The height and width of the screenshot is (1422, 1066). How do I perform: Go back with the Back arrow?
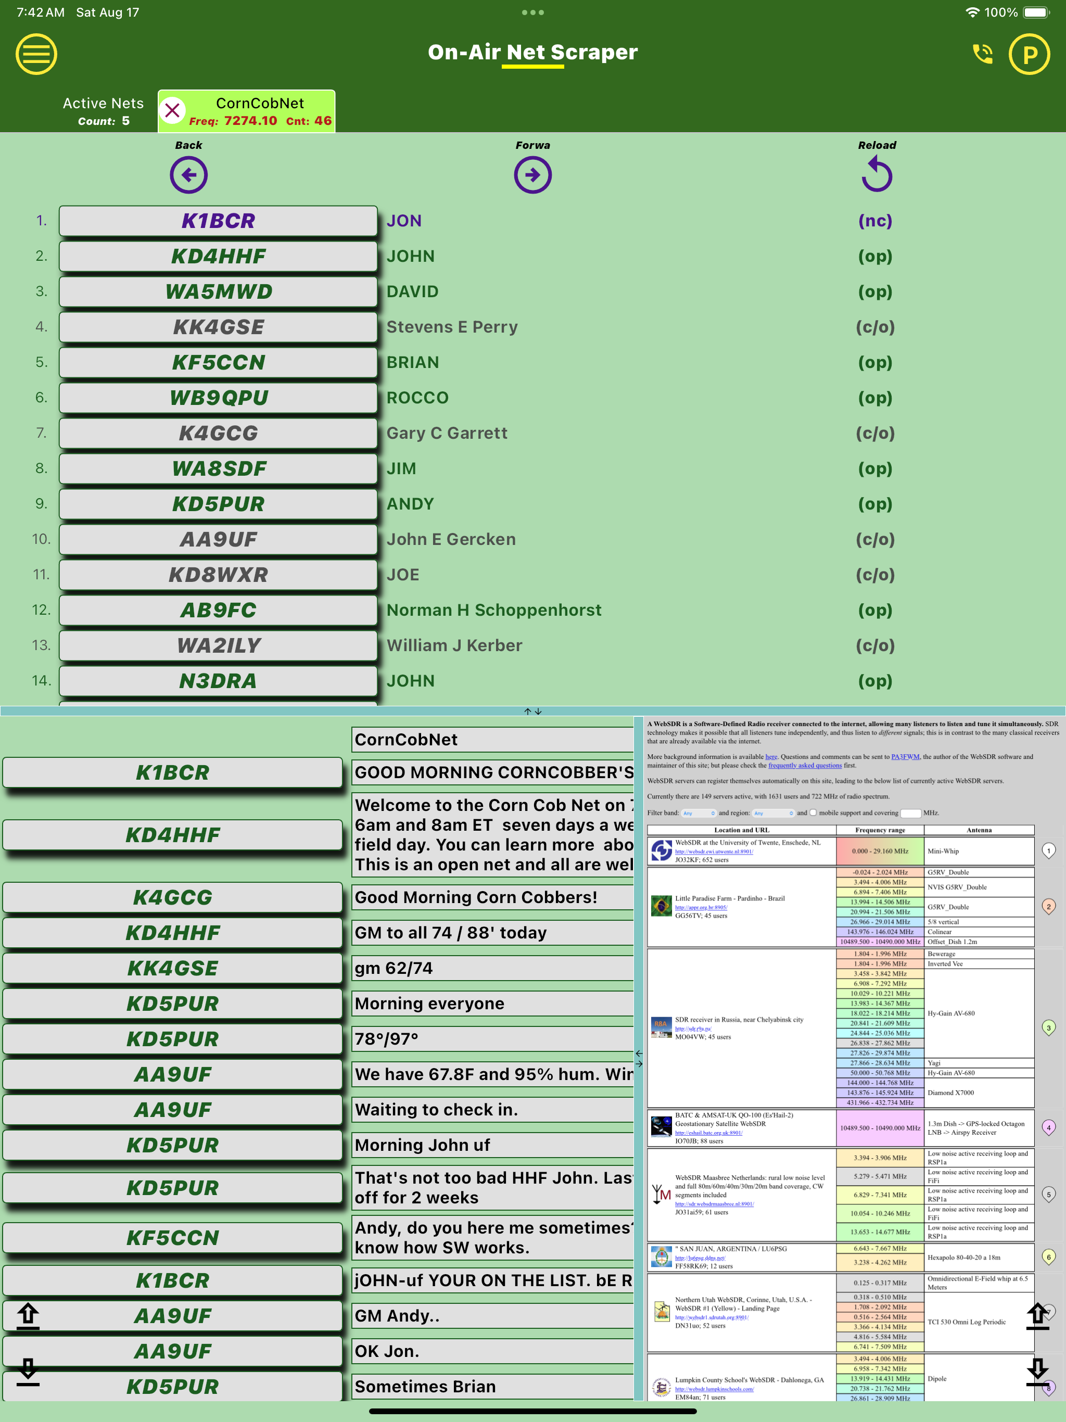[x=188, y=175]
